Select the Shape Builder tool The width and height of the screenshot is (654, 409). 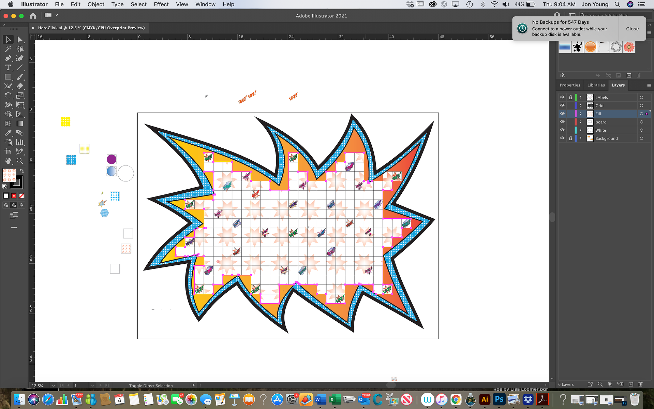(8, 114)
